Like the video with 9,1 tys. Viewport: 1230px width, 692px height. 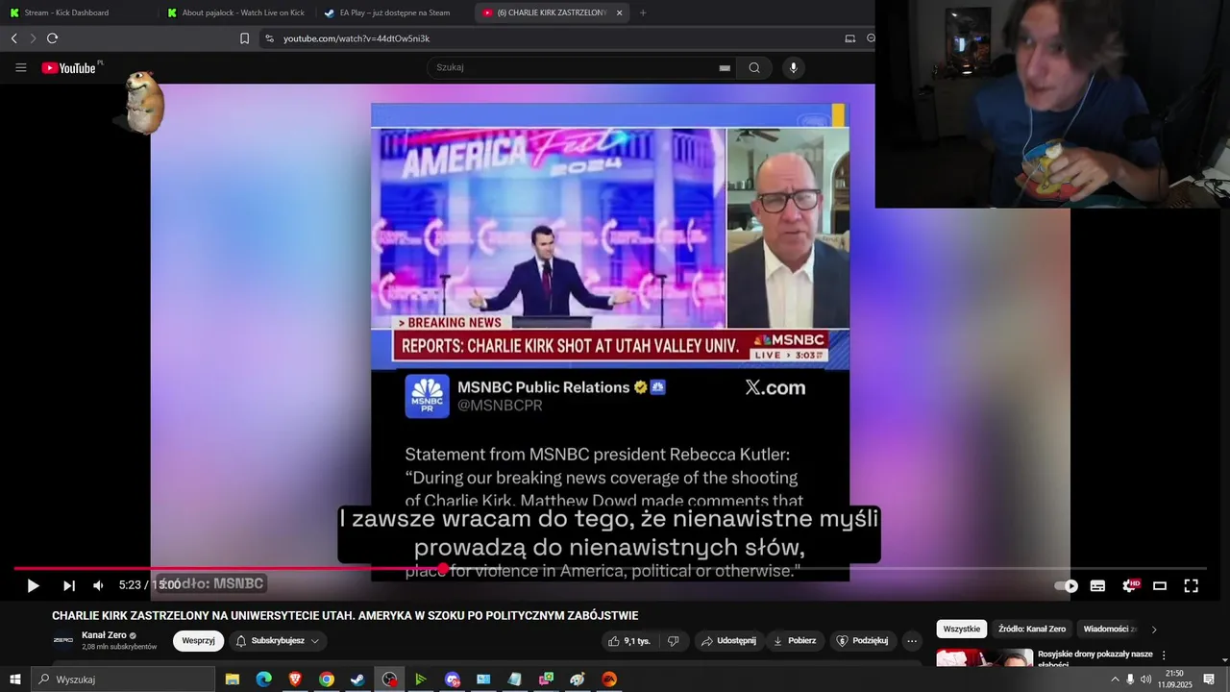629,641
